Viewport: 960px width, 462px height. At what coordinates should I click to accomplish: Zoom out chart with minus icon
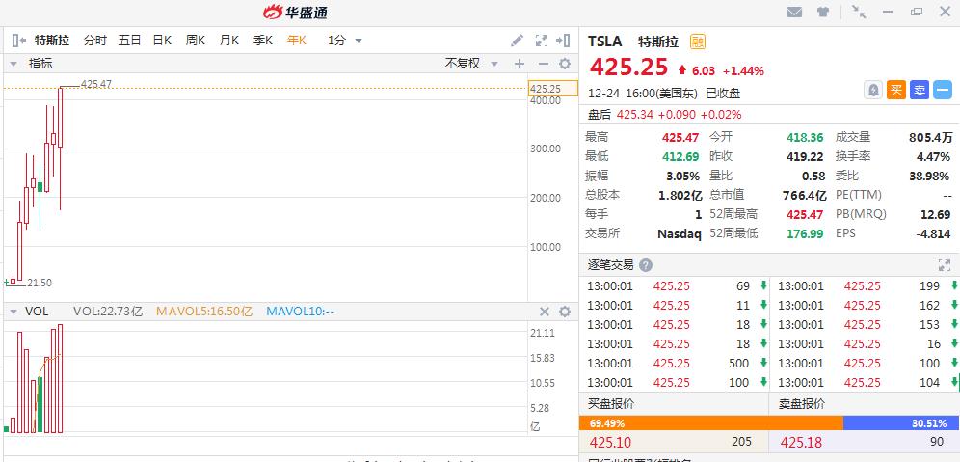pyautogui.click(x=543, y=64)
